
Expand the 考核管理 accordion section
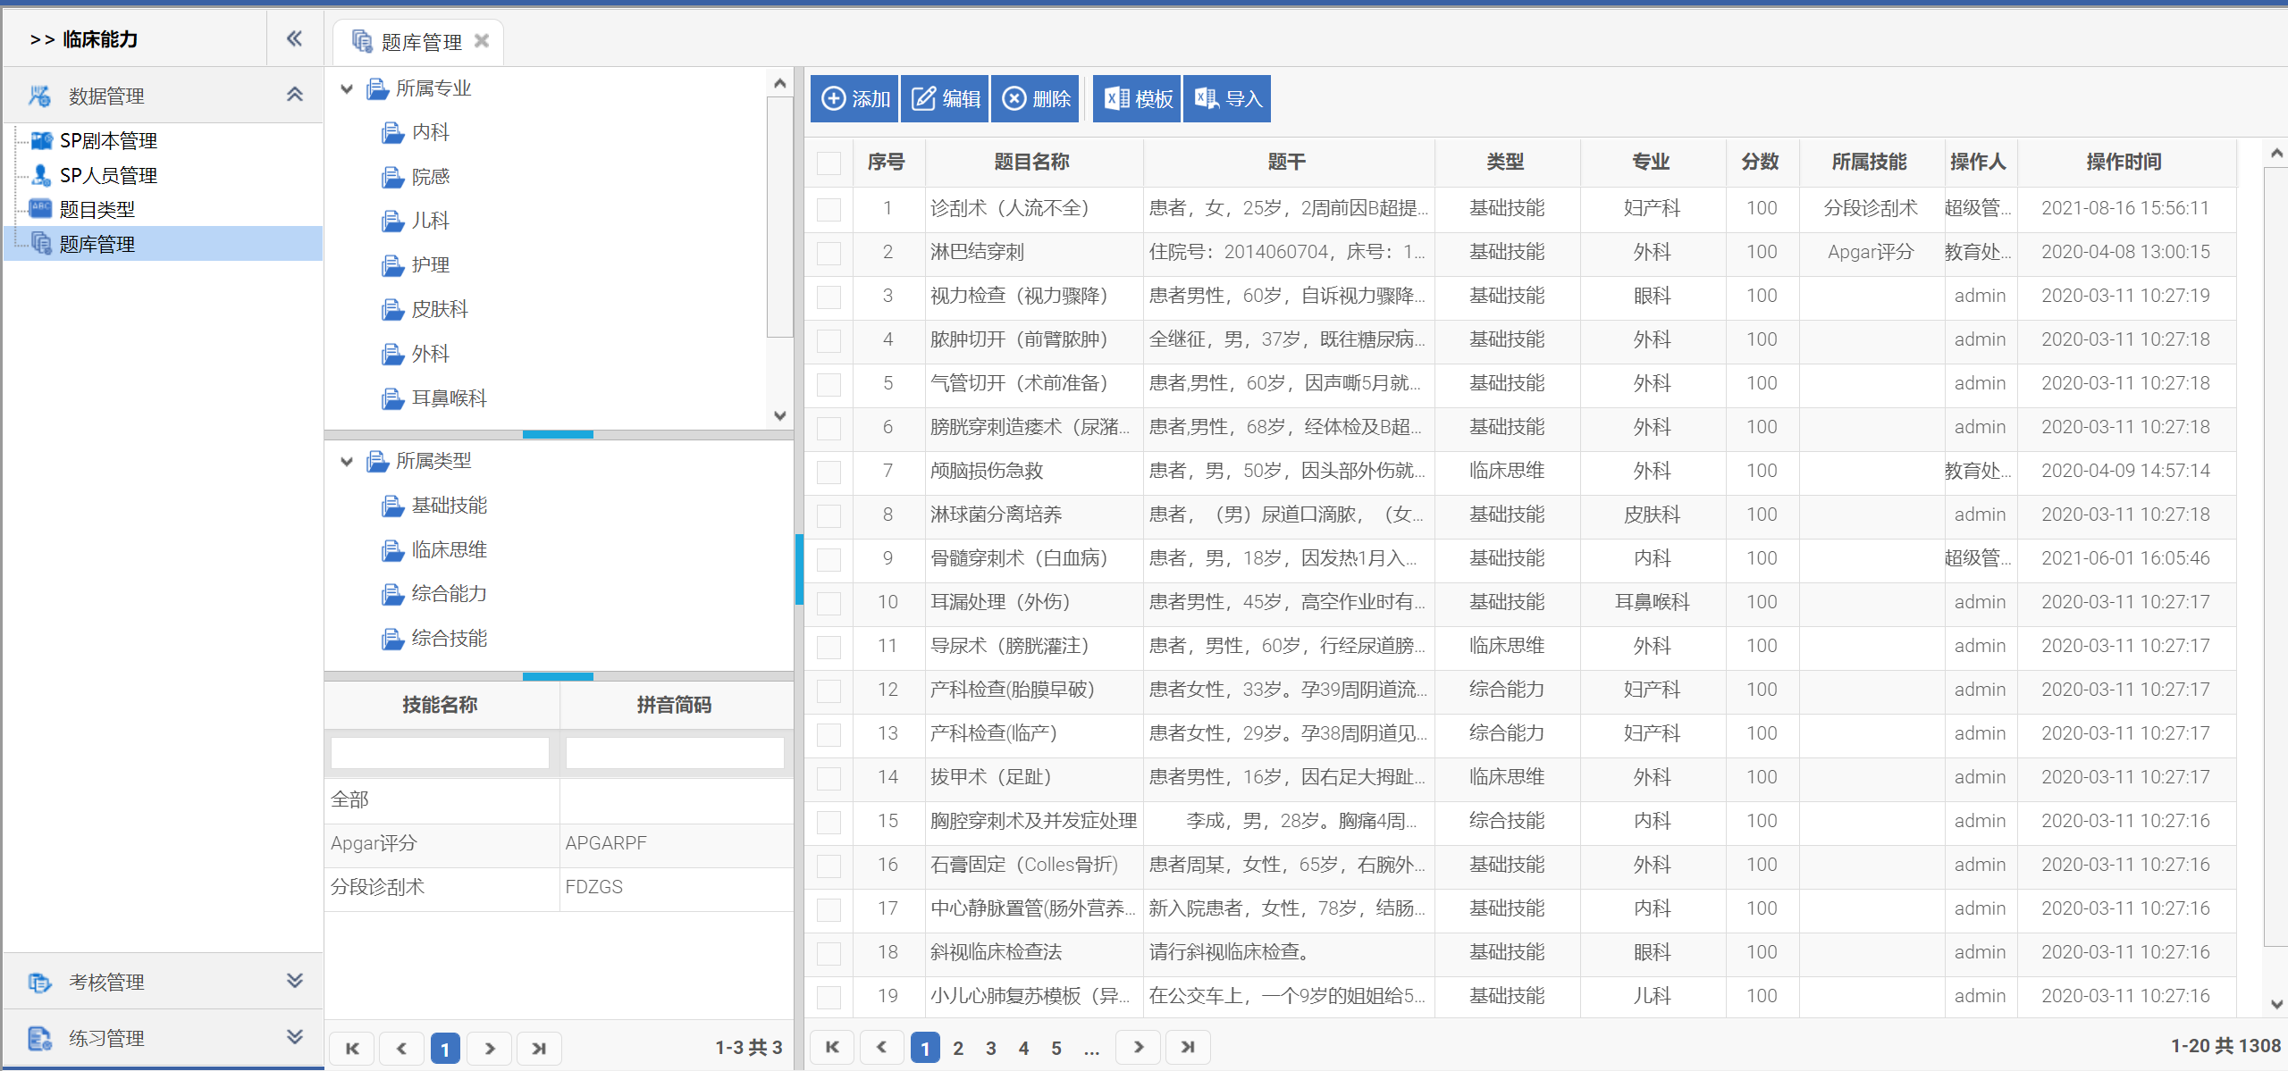[x=294, y=981]
